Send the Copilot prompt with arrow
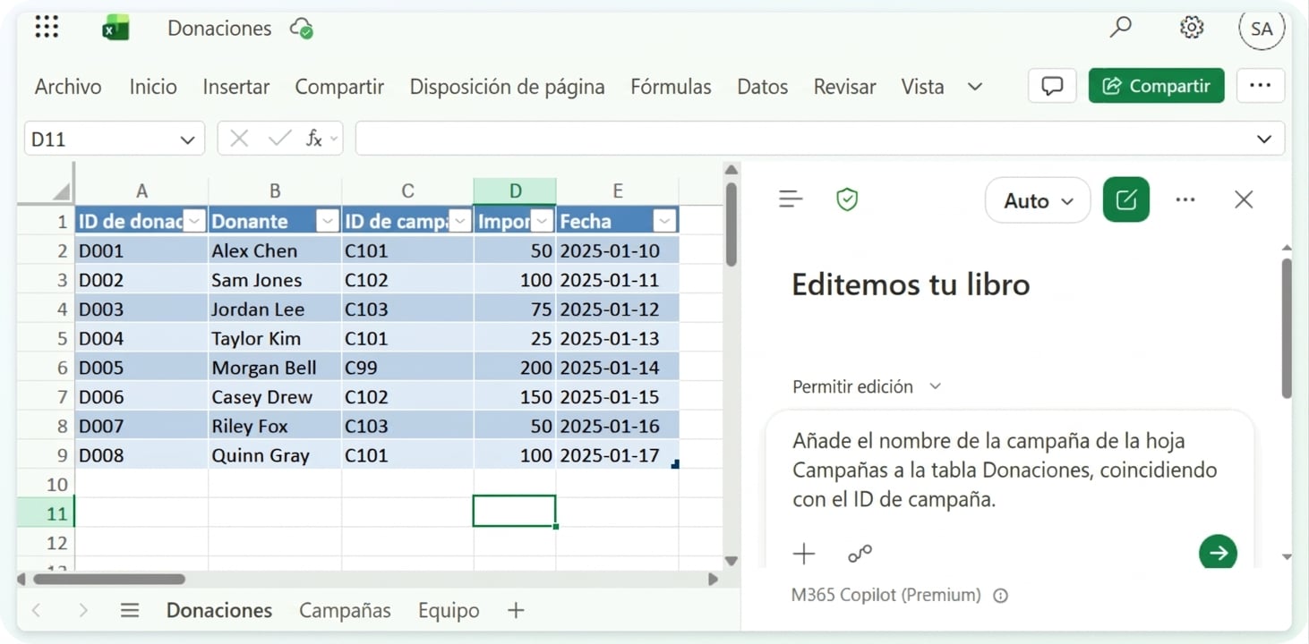The height and width of the screenshot is (644, 1309). coord(1218,553)
